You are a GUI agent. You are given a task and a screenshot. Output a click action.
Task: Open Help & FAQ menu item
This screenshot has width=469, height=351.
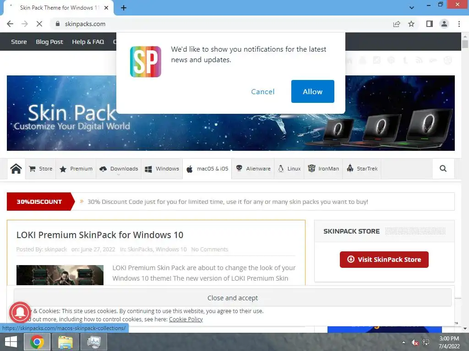pos(88,42)
